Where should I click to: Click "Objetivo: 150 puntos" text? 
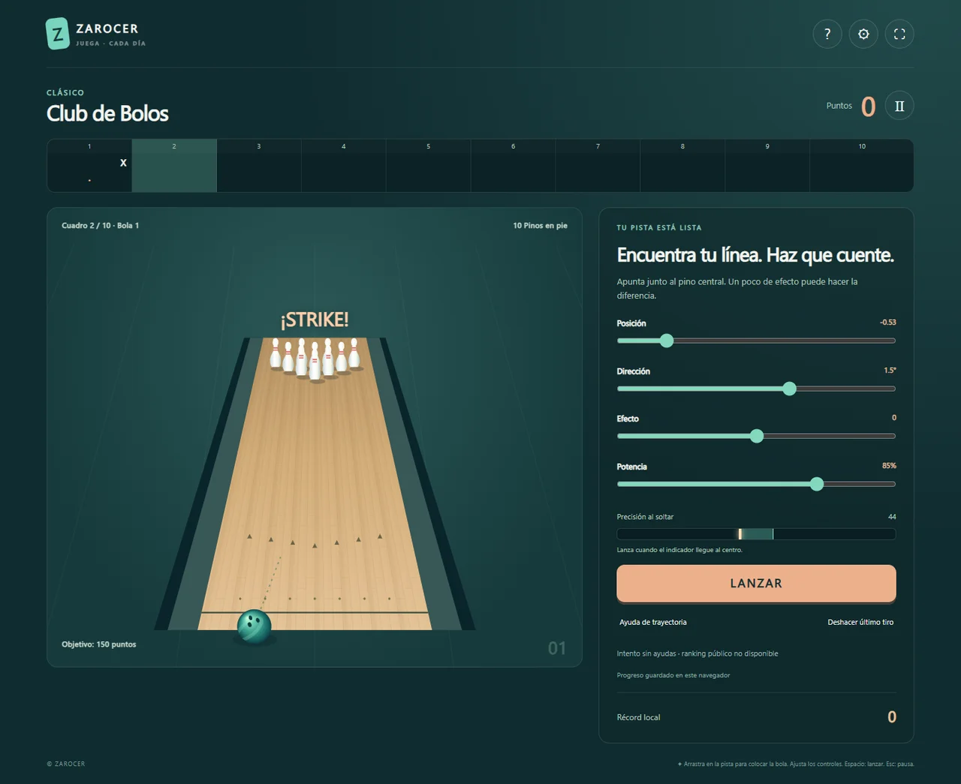(99, 644)
